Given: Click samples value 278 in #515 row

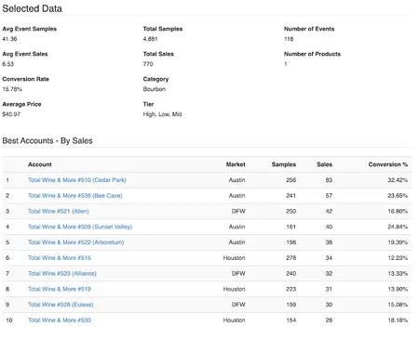Looking at the screenshot, I should click(291, 258).
